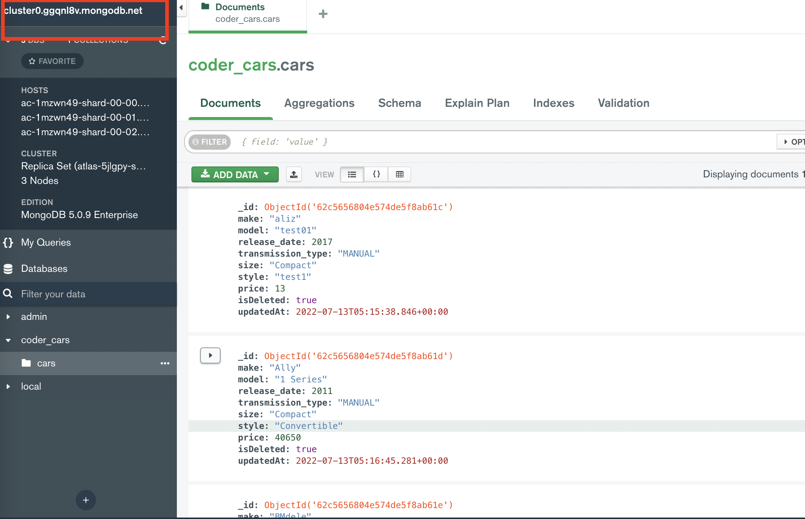Click the updatedAt value 2022-07-13T05:16:45.281
805x519 pixels.
click(x=372, y=461)
